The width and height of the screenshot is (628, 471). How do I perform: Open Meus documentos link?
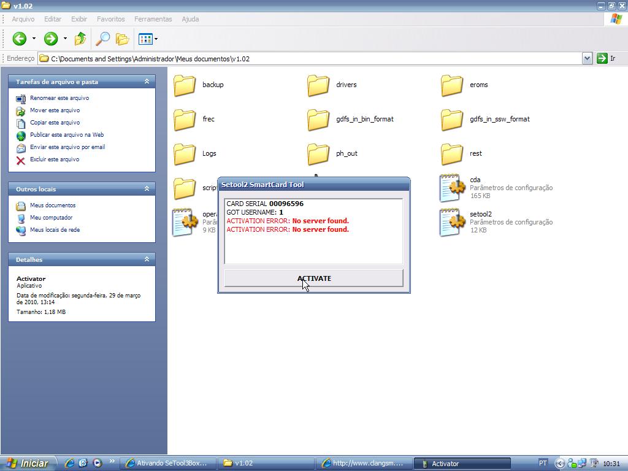[53, 205]
